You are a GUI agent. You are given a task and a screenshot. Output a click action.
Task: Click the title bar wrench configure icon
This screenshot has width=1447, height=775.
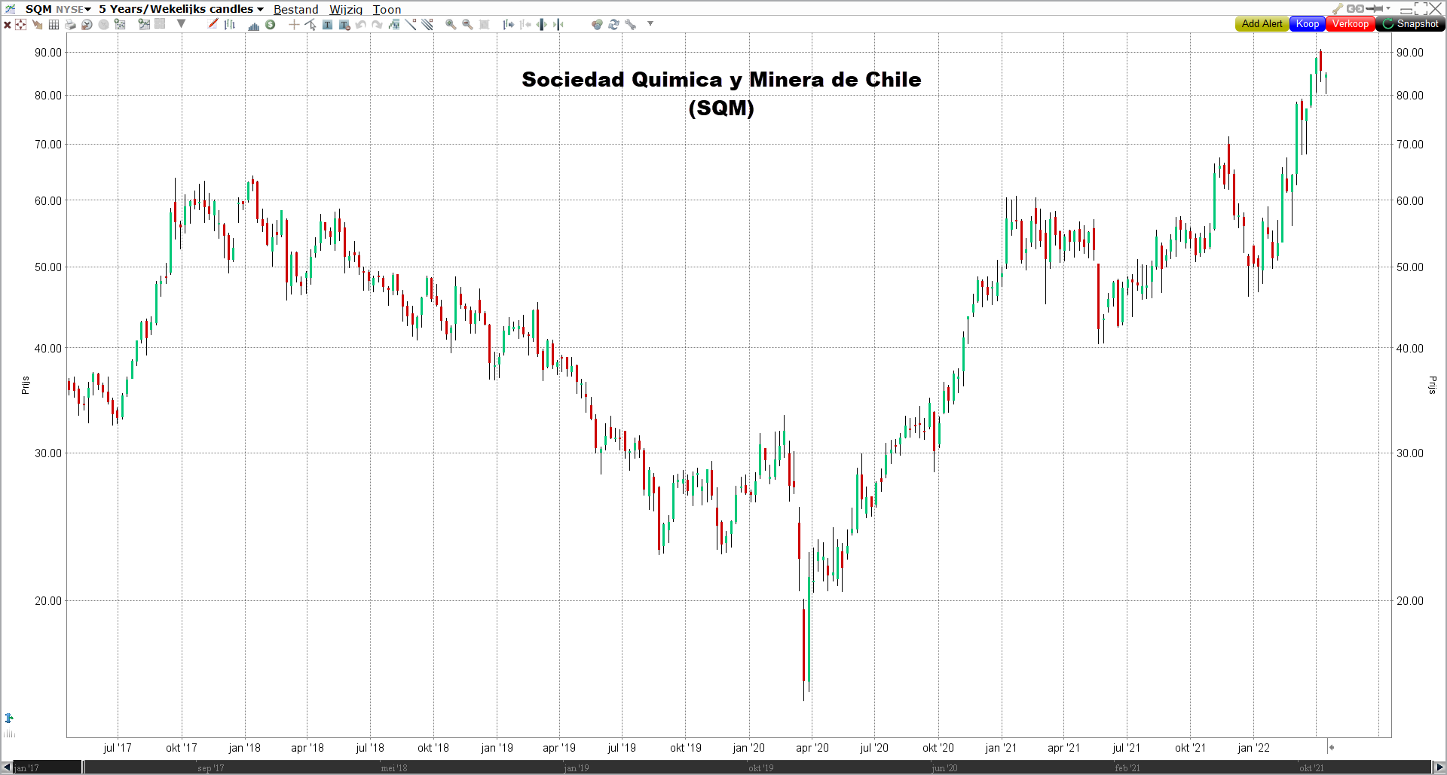(1338, 9)
